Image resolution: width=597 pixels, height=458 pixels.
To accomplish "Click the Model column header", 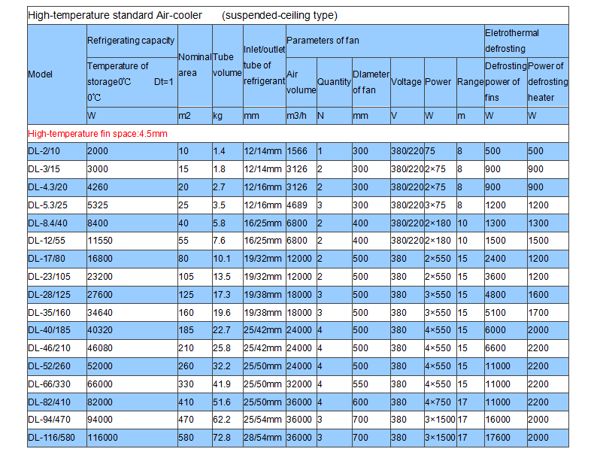I will click(41, 74).
